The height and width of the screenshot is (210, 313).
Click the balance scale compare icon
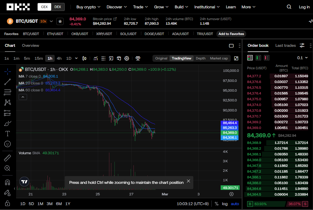(x=138, y=58)
